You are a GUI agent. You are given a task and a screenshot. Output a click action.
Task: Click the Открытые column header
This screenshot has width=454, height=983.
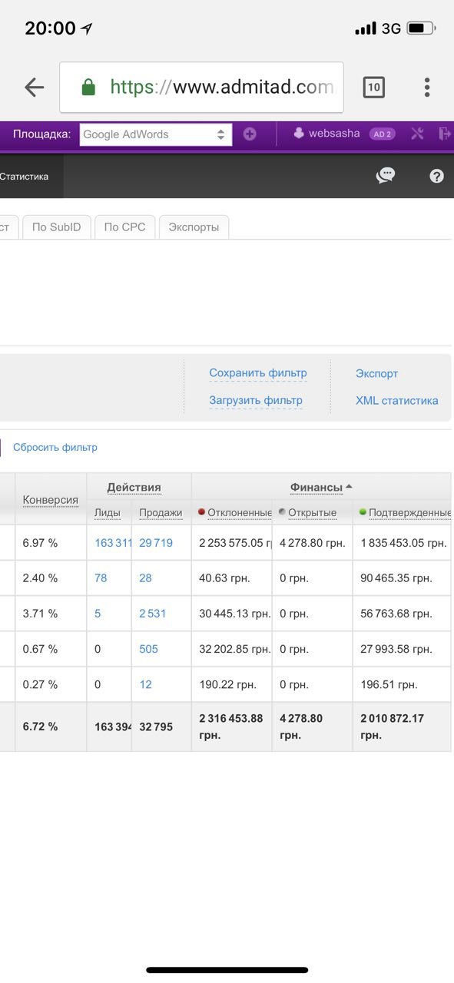pos(308,513)
